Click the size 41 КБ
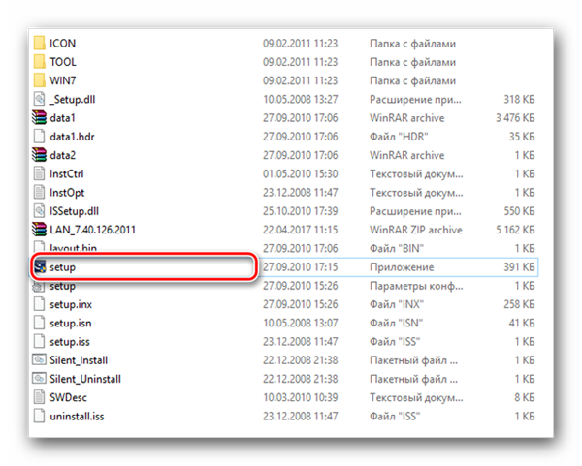Image resolution: width=582 pixels, height=466 pixels. (522, 323)
